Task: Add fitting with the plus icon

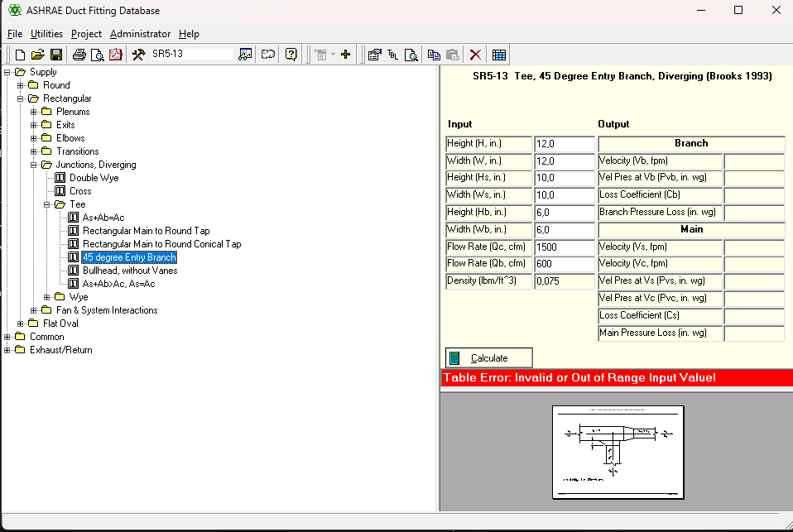Action: tap(346, 55)
